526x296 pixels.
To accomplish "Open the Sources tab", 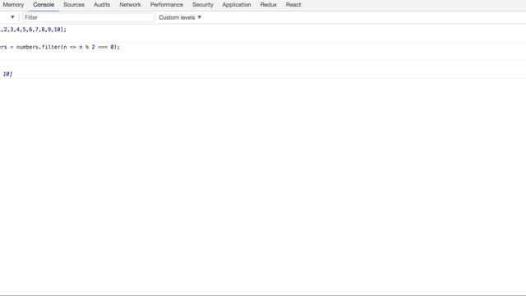I will click(x=74, y=5).
